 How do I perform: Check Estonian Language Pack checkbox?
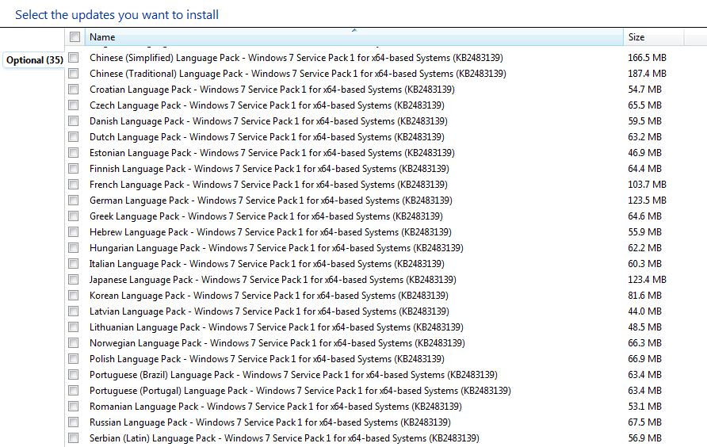pos(74,152)
